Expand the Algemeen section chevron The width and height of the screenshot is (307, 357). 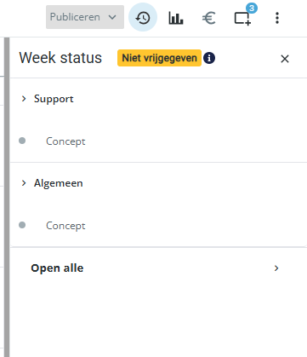[x=24, y=183]
